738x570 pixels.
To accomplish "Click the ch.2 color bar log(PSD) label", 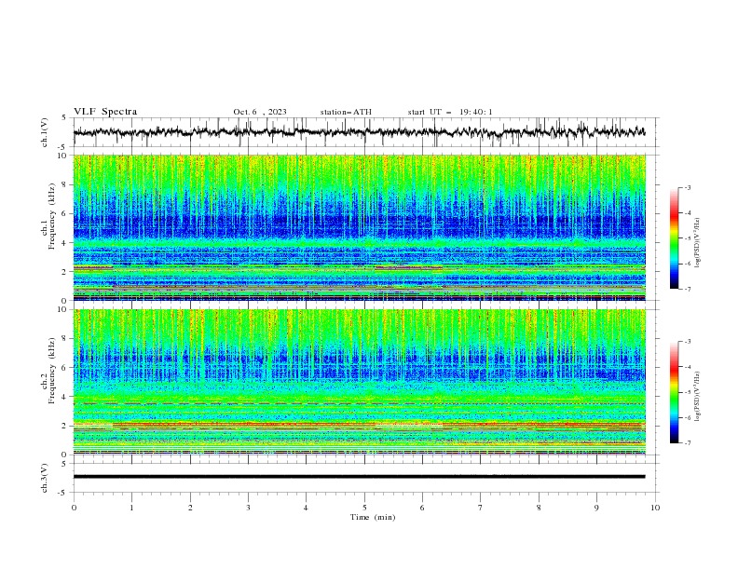I will point(697,396).
